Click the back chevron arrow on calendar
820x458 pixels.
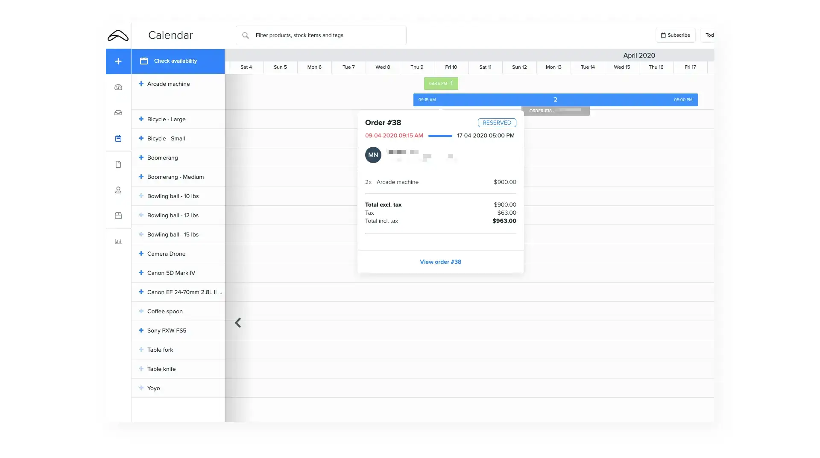click(x=238, y=323)
